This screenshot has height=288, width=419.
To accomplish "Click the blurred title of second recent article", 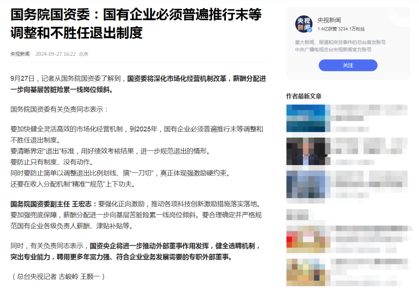I will point(369,146).
